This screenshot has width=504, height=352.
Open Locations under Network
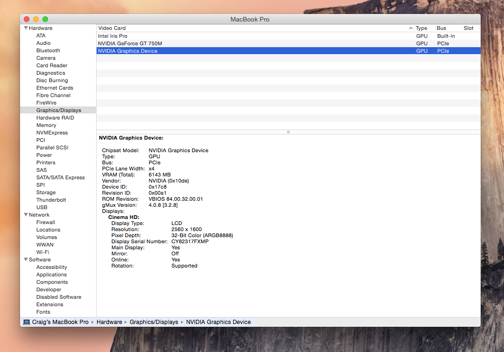click(x=48, y=230)
